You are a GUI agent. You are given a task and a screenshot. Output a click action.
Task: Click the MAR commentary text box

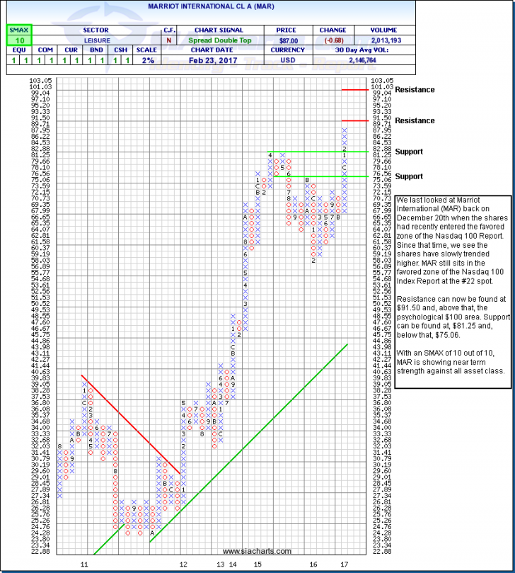coord(451,293)
